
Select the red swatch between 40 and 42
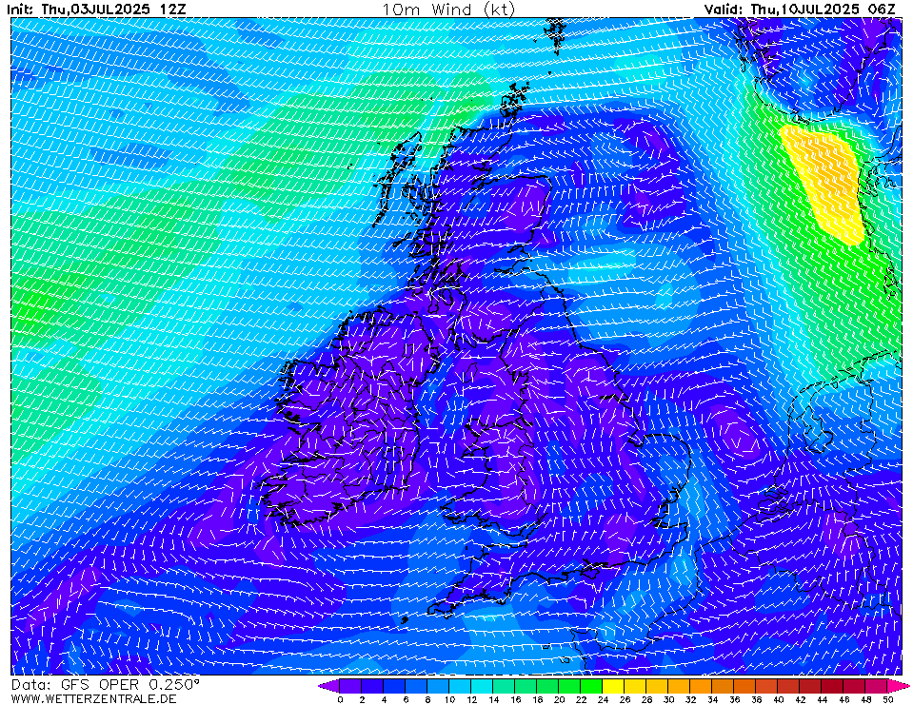[x=789, y=686]
